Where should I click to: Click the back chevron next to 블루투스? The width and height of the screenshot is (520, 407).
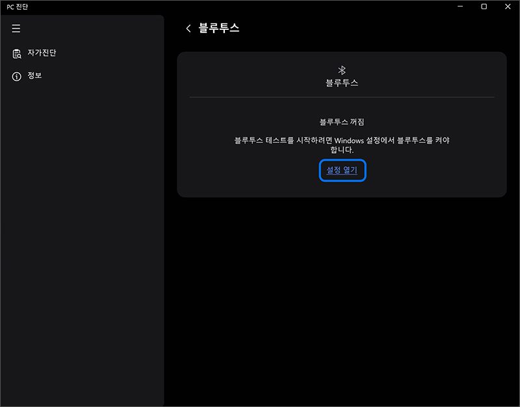point(188,28)
